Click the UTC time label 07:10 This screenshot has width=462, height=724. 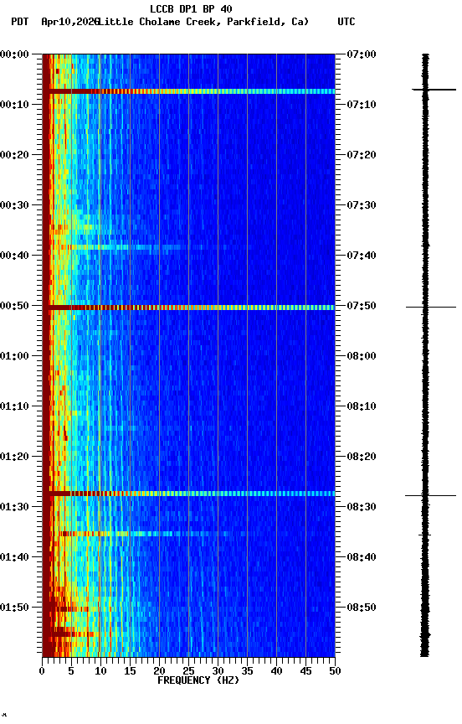coord(362,105)
